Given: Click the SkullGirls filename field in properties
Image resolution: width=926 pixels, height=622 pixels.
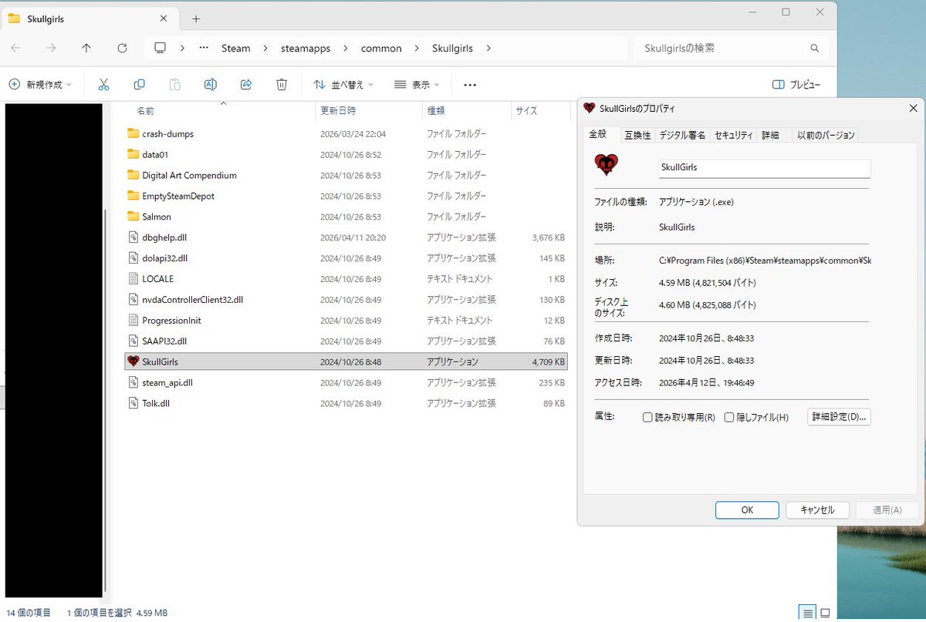Looking at the screenshot, I should pos(764,167).
